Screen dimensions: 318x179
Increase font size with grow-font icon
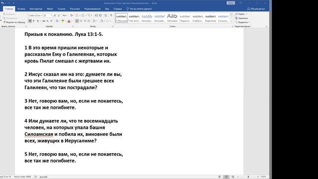point(55,15)
